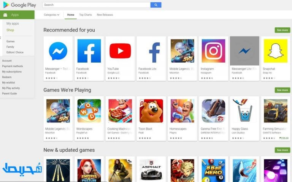
Task: Open the Instagram app icon
Action: (213, 51)
